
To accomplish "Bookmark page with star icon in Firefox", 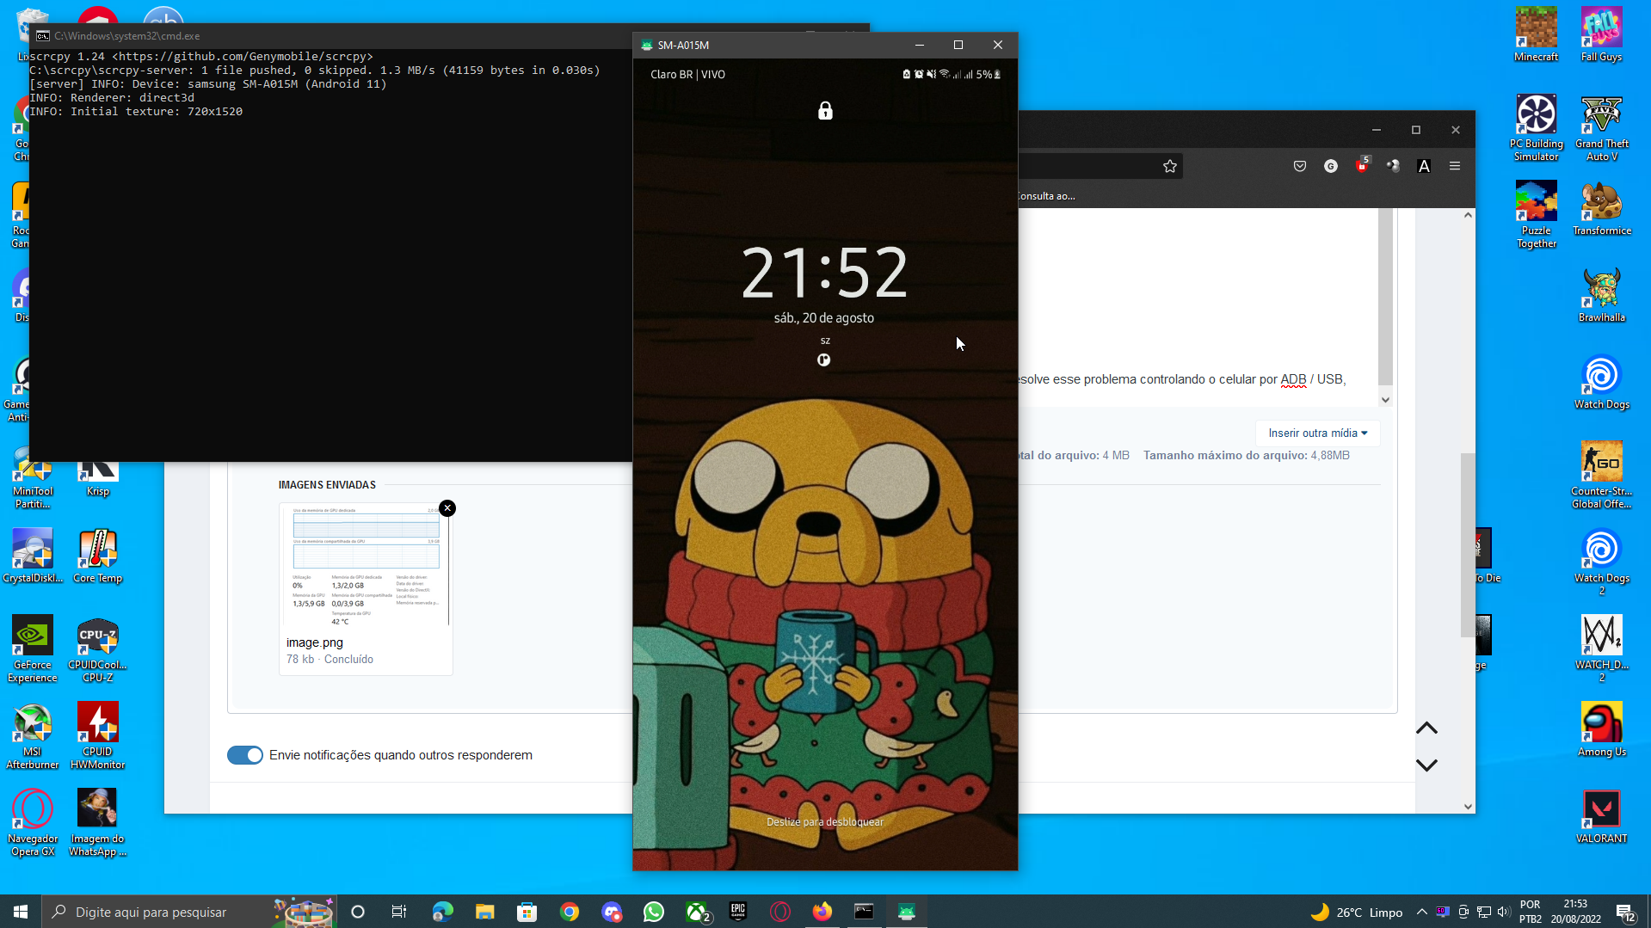I will pos(1170,166).
